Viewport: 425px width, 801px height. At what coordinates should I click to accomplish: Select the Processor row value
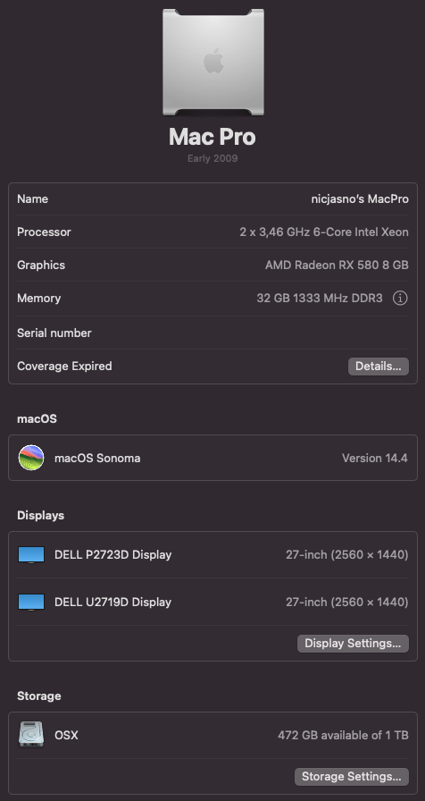[324, 232]
